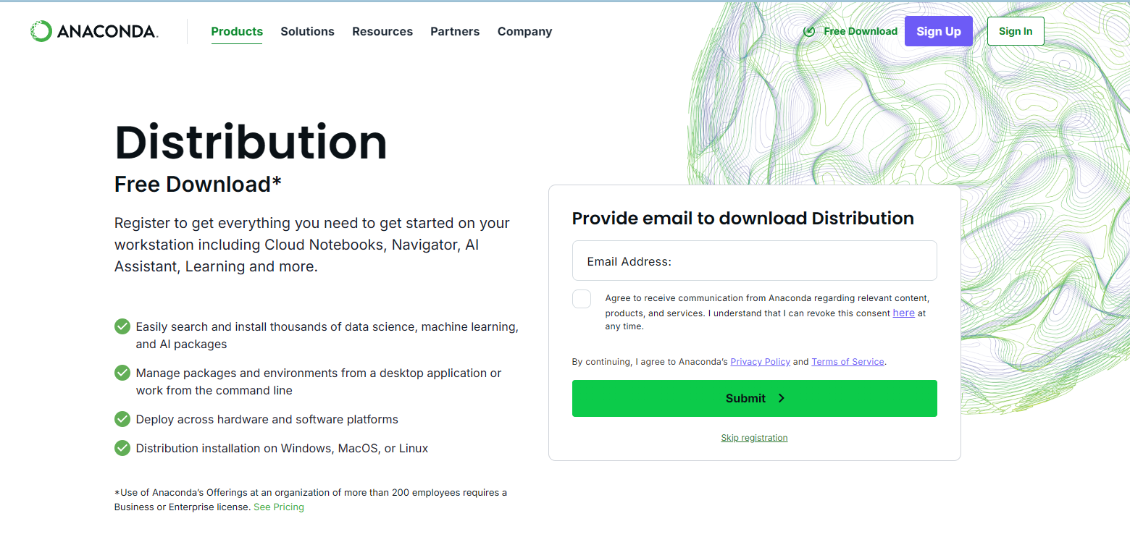Click the 'here' consent revoke link
Screen dimensions: 1130x558
[x=903, y=313]
